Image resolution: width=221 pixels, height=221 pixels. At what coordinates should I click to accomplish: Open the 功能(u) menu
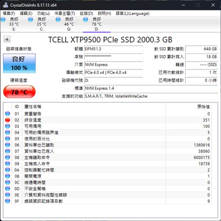44,13
